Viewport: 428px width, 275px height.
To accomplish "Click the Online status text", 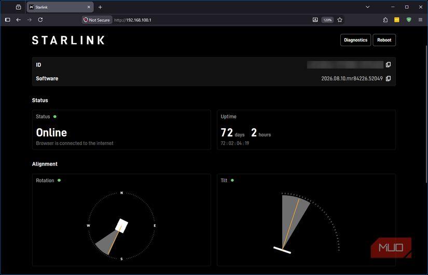I will (x=51, y=133).
